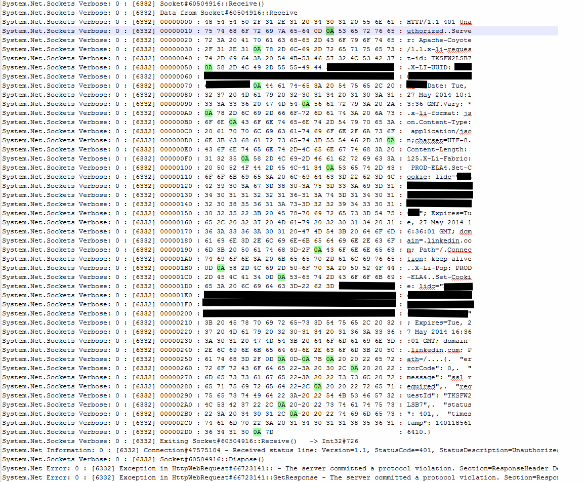Click the decoded text ':01 GMT; domain='
583x482 pixels.
(439, 341)
